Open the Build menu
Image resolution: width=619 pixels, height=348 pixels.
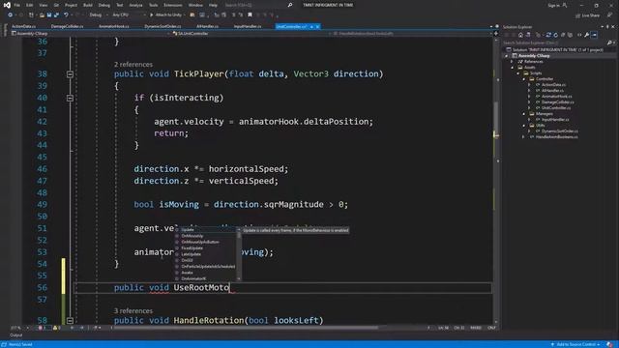(88, 5)
